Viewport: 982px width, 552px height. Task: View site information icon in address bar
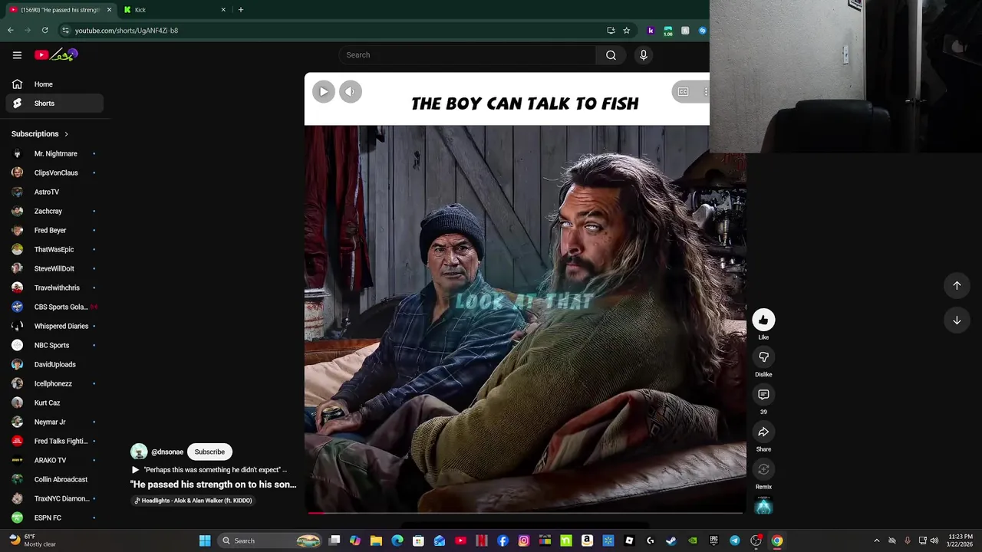tap(65, 31)
